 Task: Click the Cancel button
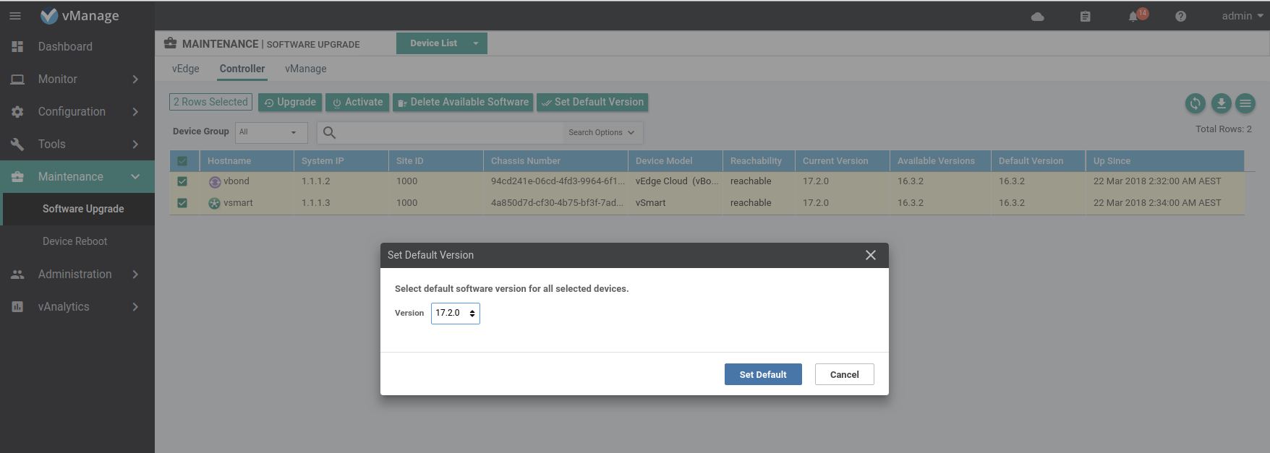[x=844, y=374]
